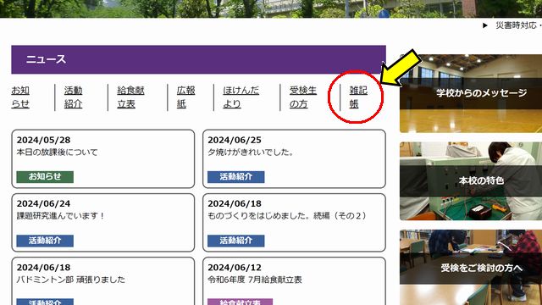This screenshot has width=542, height=305.
Task: Open the 課題研究進んでいます！ news card
Action: (x=103, y=223)
